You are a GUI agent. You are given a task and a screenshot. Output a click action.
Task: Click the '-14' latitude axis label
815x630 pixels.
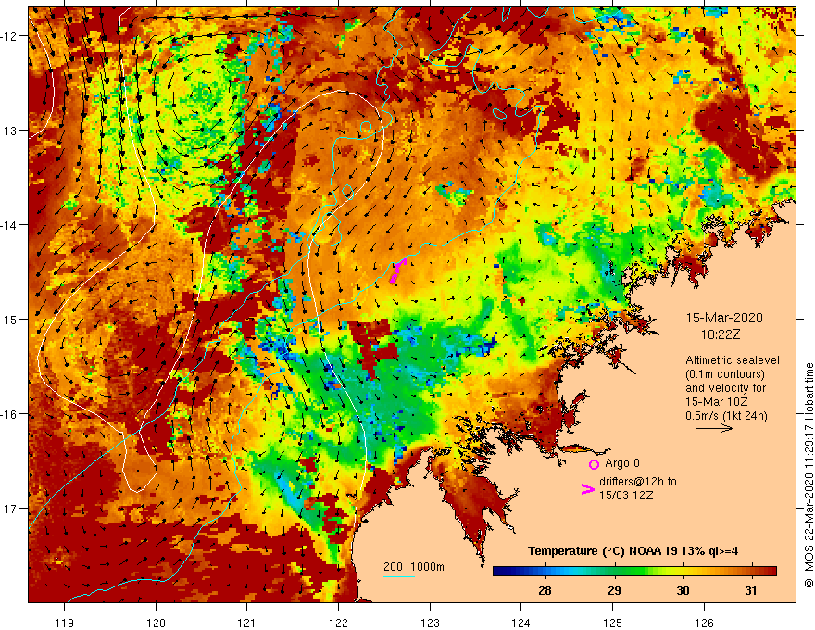tap(10, 225)
